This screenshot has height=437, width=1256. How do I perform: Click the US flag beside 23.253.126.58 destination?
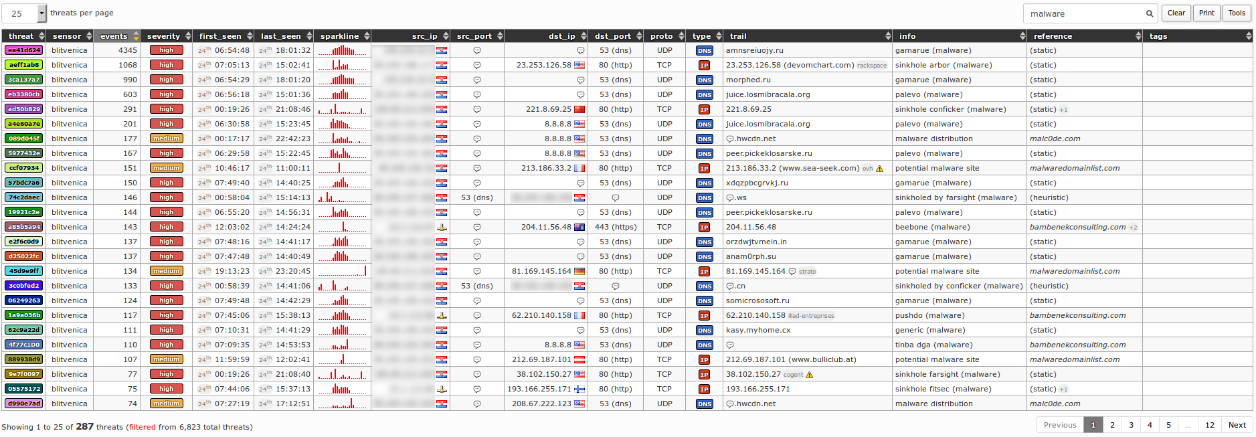click(x=579, y=65)
